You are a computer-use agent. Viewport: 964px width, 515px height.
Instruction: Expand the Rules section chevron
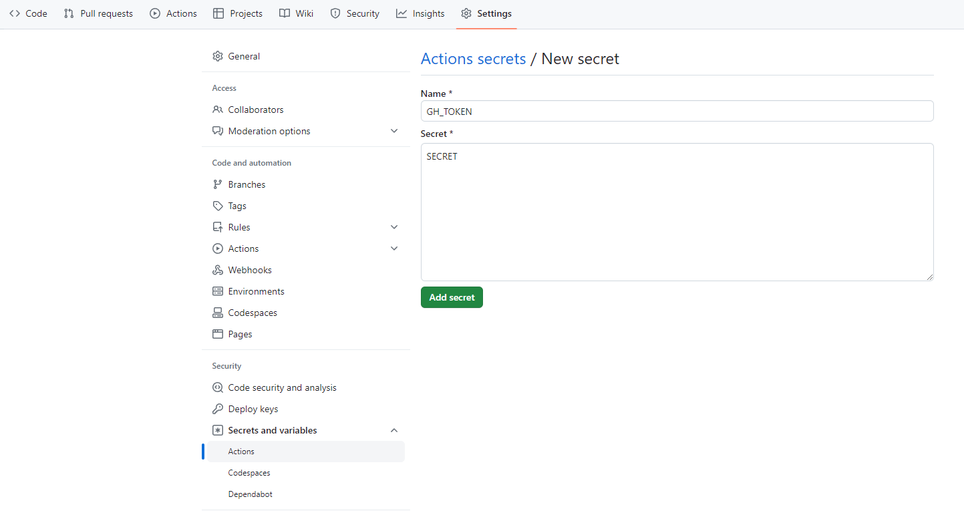[394, 227]
